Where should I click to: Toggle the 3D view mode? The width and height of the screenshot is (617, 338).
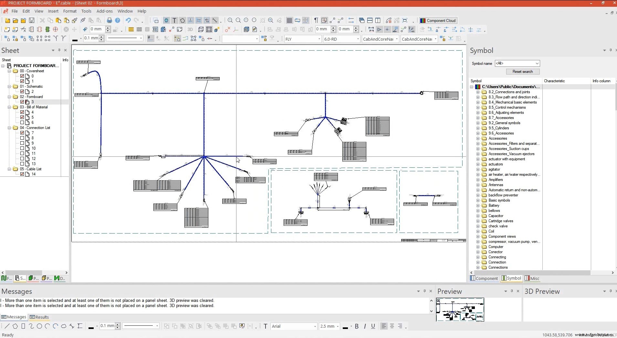click(190, 29)
